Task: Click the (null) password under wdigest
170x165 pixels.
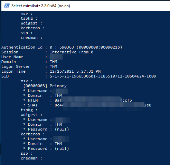Action: (62, 129)
